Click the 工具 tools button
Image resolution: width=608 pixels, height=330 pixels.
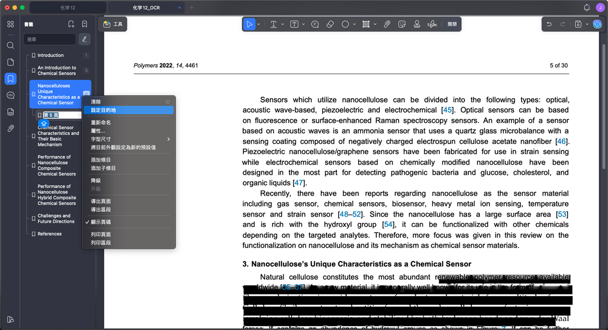pos(113,24)
